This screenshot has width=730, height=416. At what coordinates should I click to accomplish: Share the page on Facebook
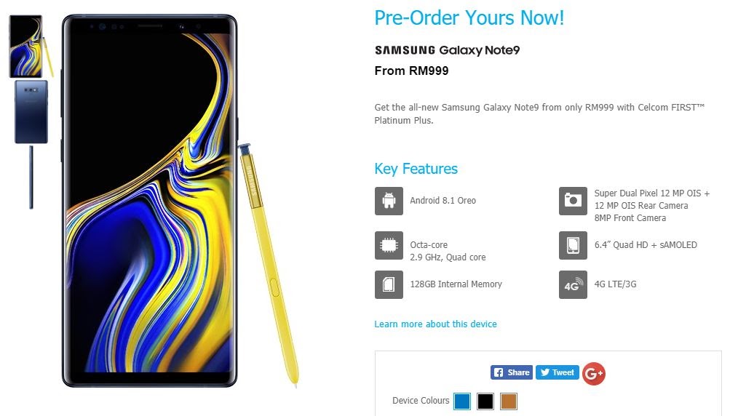pyautogui.click(x=511, y=372)
